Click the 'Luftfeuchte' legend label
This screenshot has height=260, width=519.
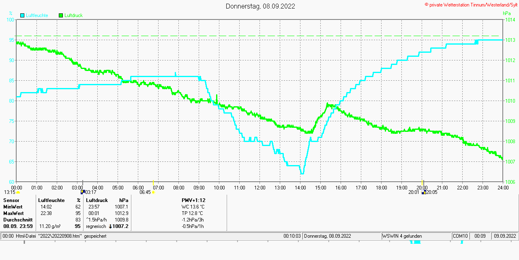pyautogui.click(x=37, y=15)
